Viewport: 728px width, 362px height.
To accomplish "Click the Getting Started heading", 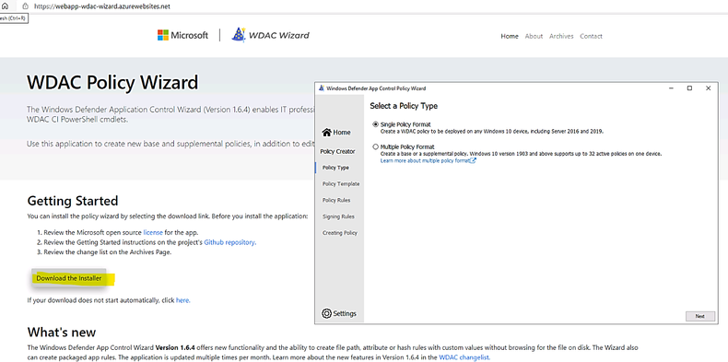I will [73, 201].
